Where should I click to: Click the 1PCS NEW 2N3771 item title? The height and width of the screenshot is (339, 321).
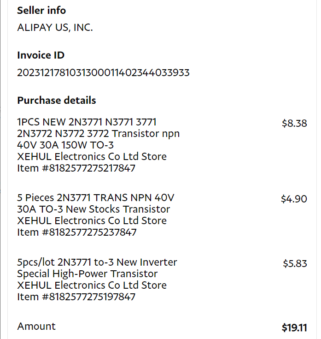click(87, 122)
